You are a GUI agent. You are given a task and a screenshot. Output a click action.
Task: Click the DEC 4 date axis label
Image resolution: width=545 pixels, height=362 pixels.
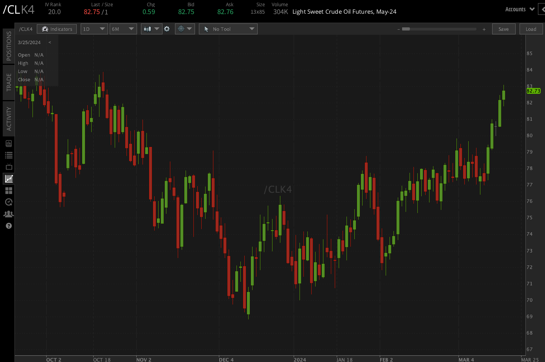[x=226, y=359]
